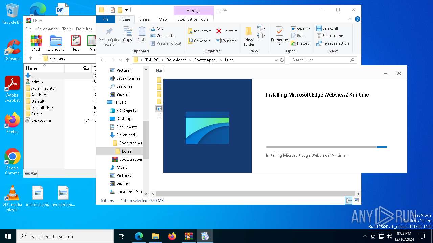Open the Commands menu in WinRAR

47,29
